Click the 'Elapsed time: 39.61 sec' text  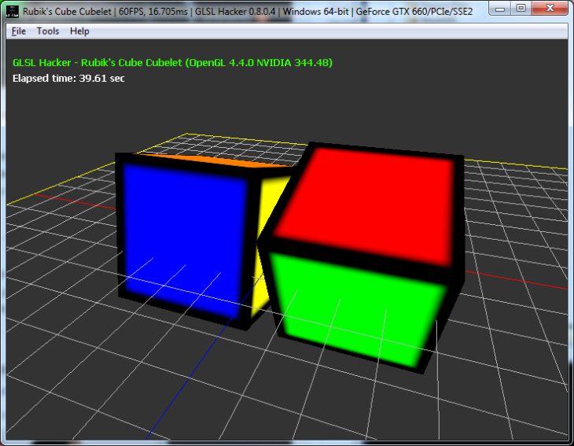point(68,78)
